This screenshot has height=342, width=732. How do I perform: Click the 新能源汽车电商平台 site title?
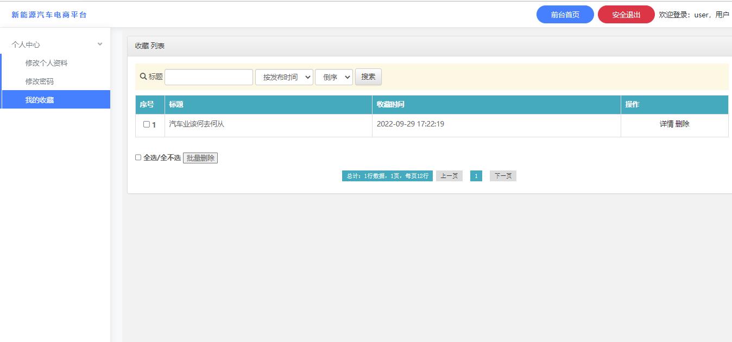pos(49,15)
